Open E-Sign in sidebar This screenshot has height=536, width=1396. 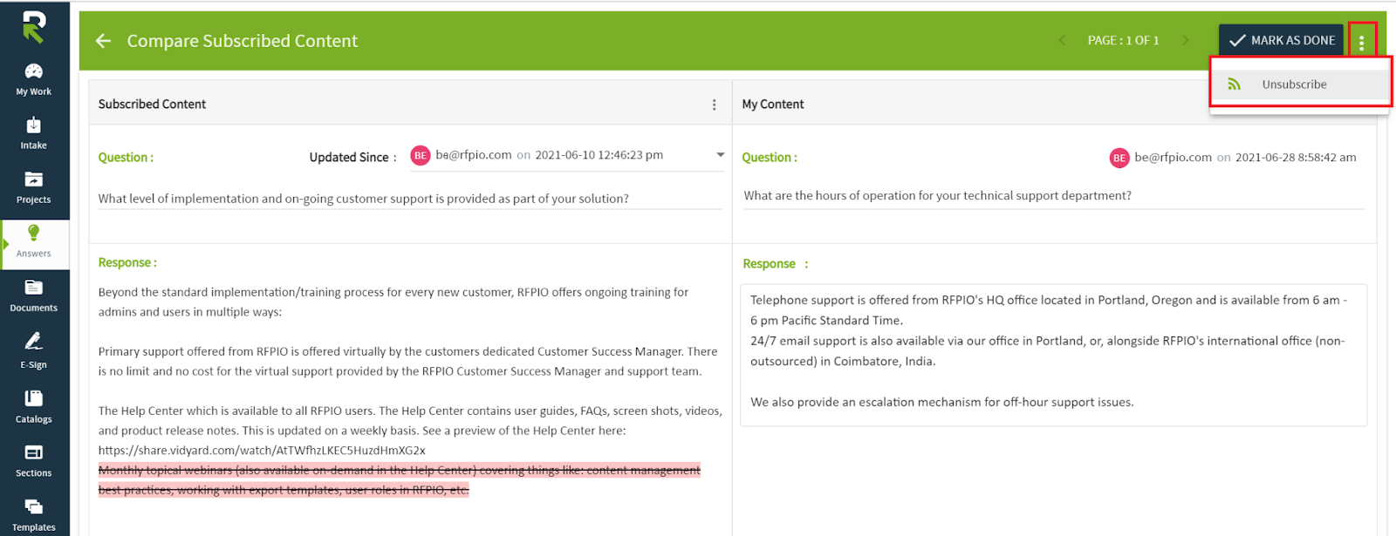pyautogui.click(x=34, y=351)
